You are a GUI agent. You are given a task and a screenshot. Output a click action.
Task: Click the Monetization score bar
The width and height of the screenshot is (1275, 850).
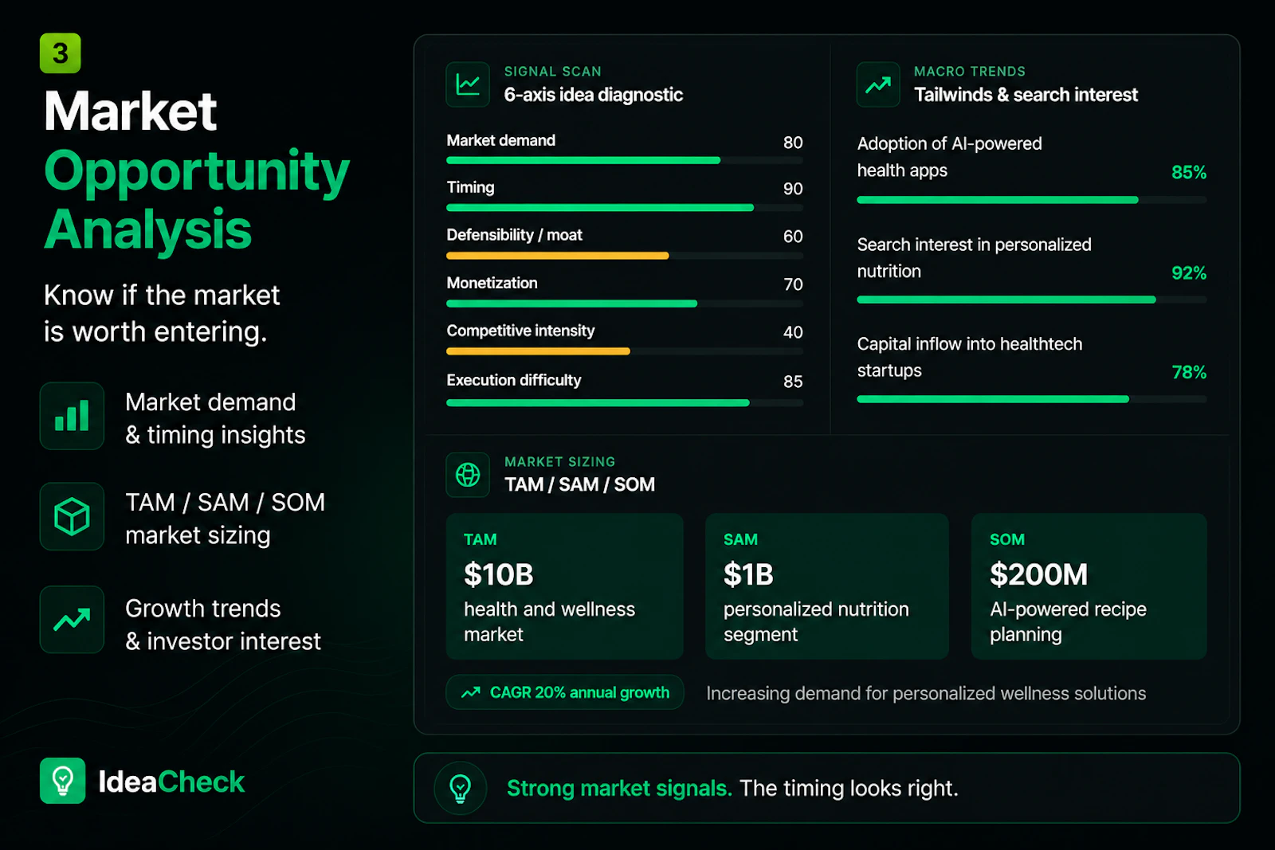tap(625, 304)
